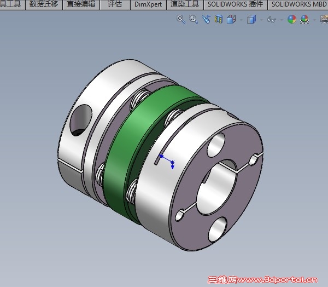
Task: Switch to the 数据迁移 tab
Action: pyautogui.click(x=44, y=4)
